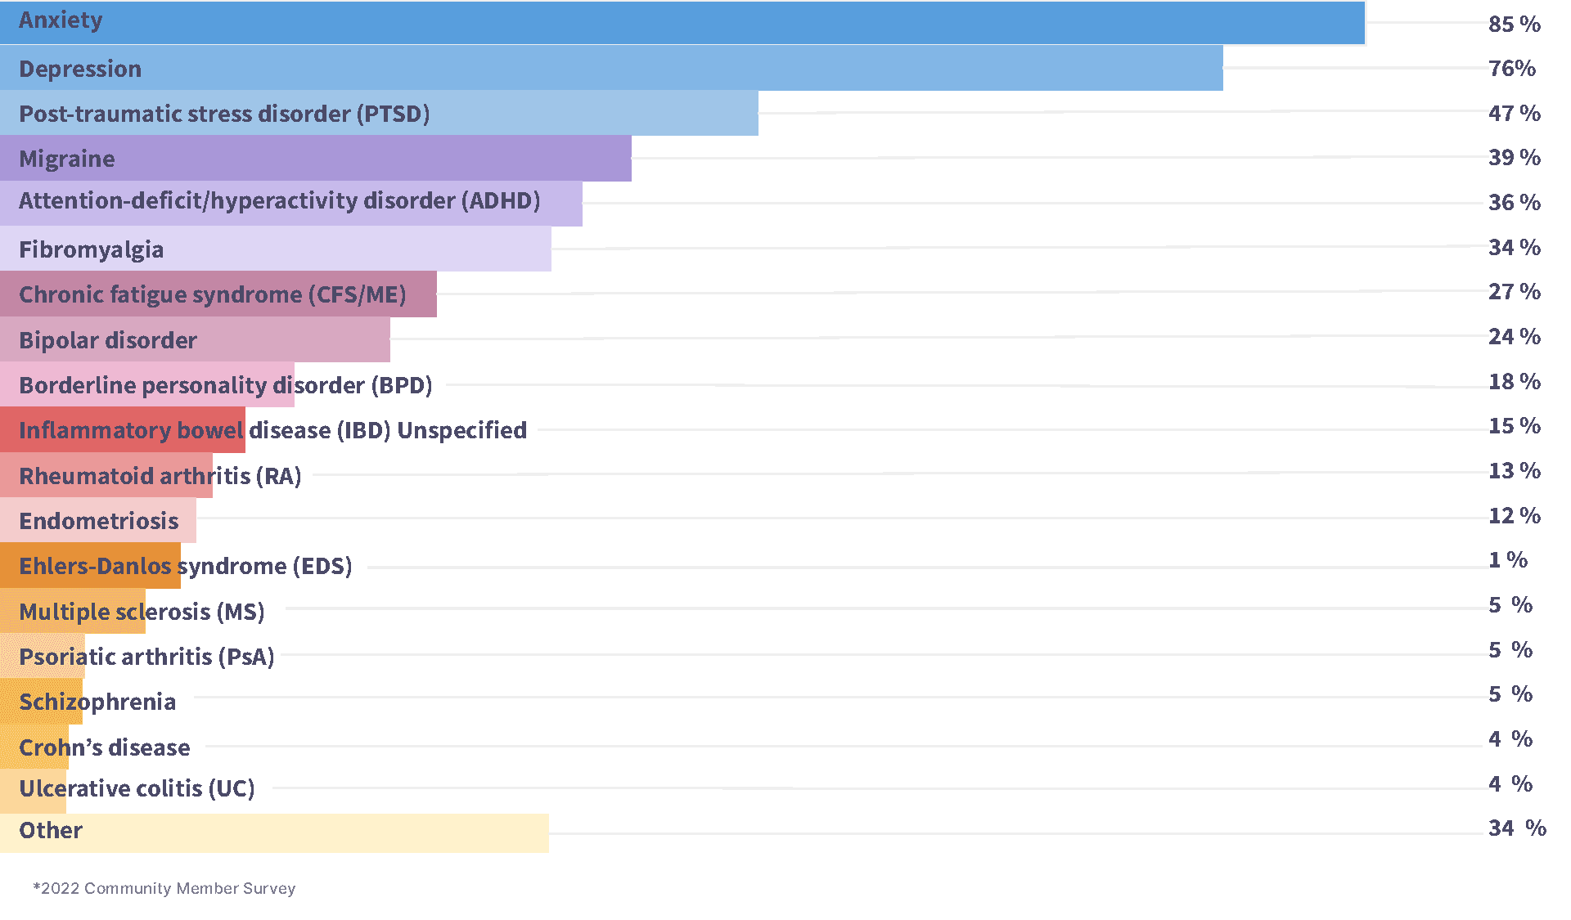Click the 85 % value for Anxiety
The width and height of the screenshot is (1571, 920).
[1514, 24]
